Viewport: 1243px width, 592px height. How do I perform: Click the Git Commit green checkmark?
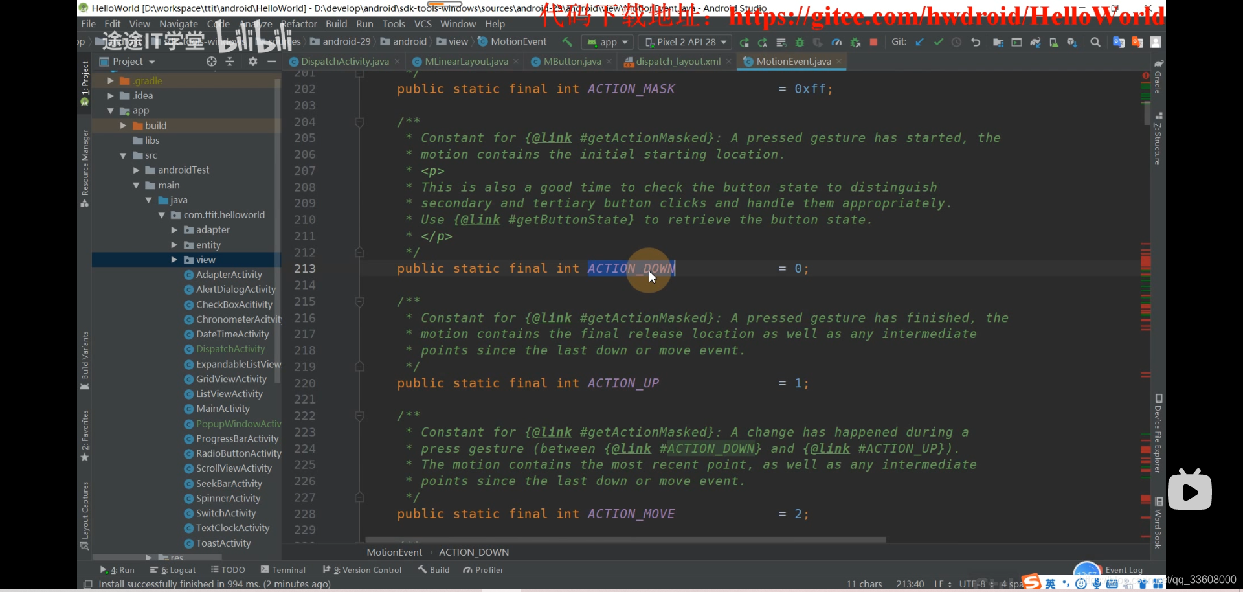[938, 42]
